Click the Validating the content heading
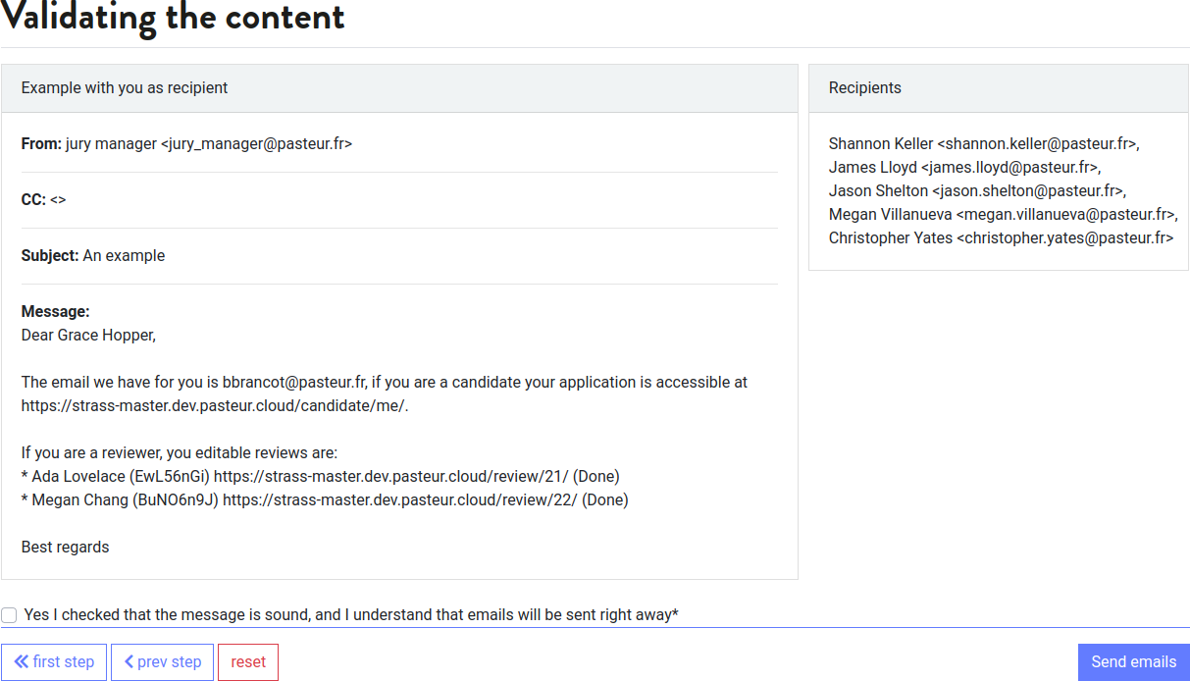The image size is (1190, 681). 173,18
